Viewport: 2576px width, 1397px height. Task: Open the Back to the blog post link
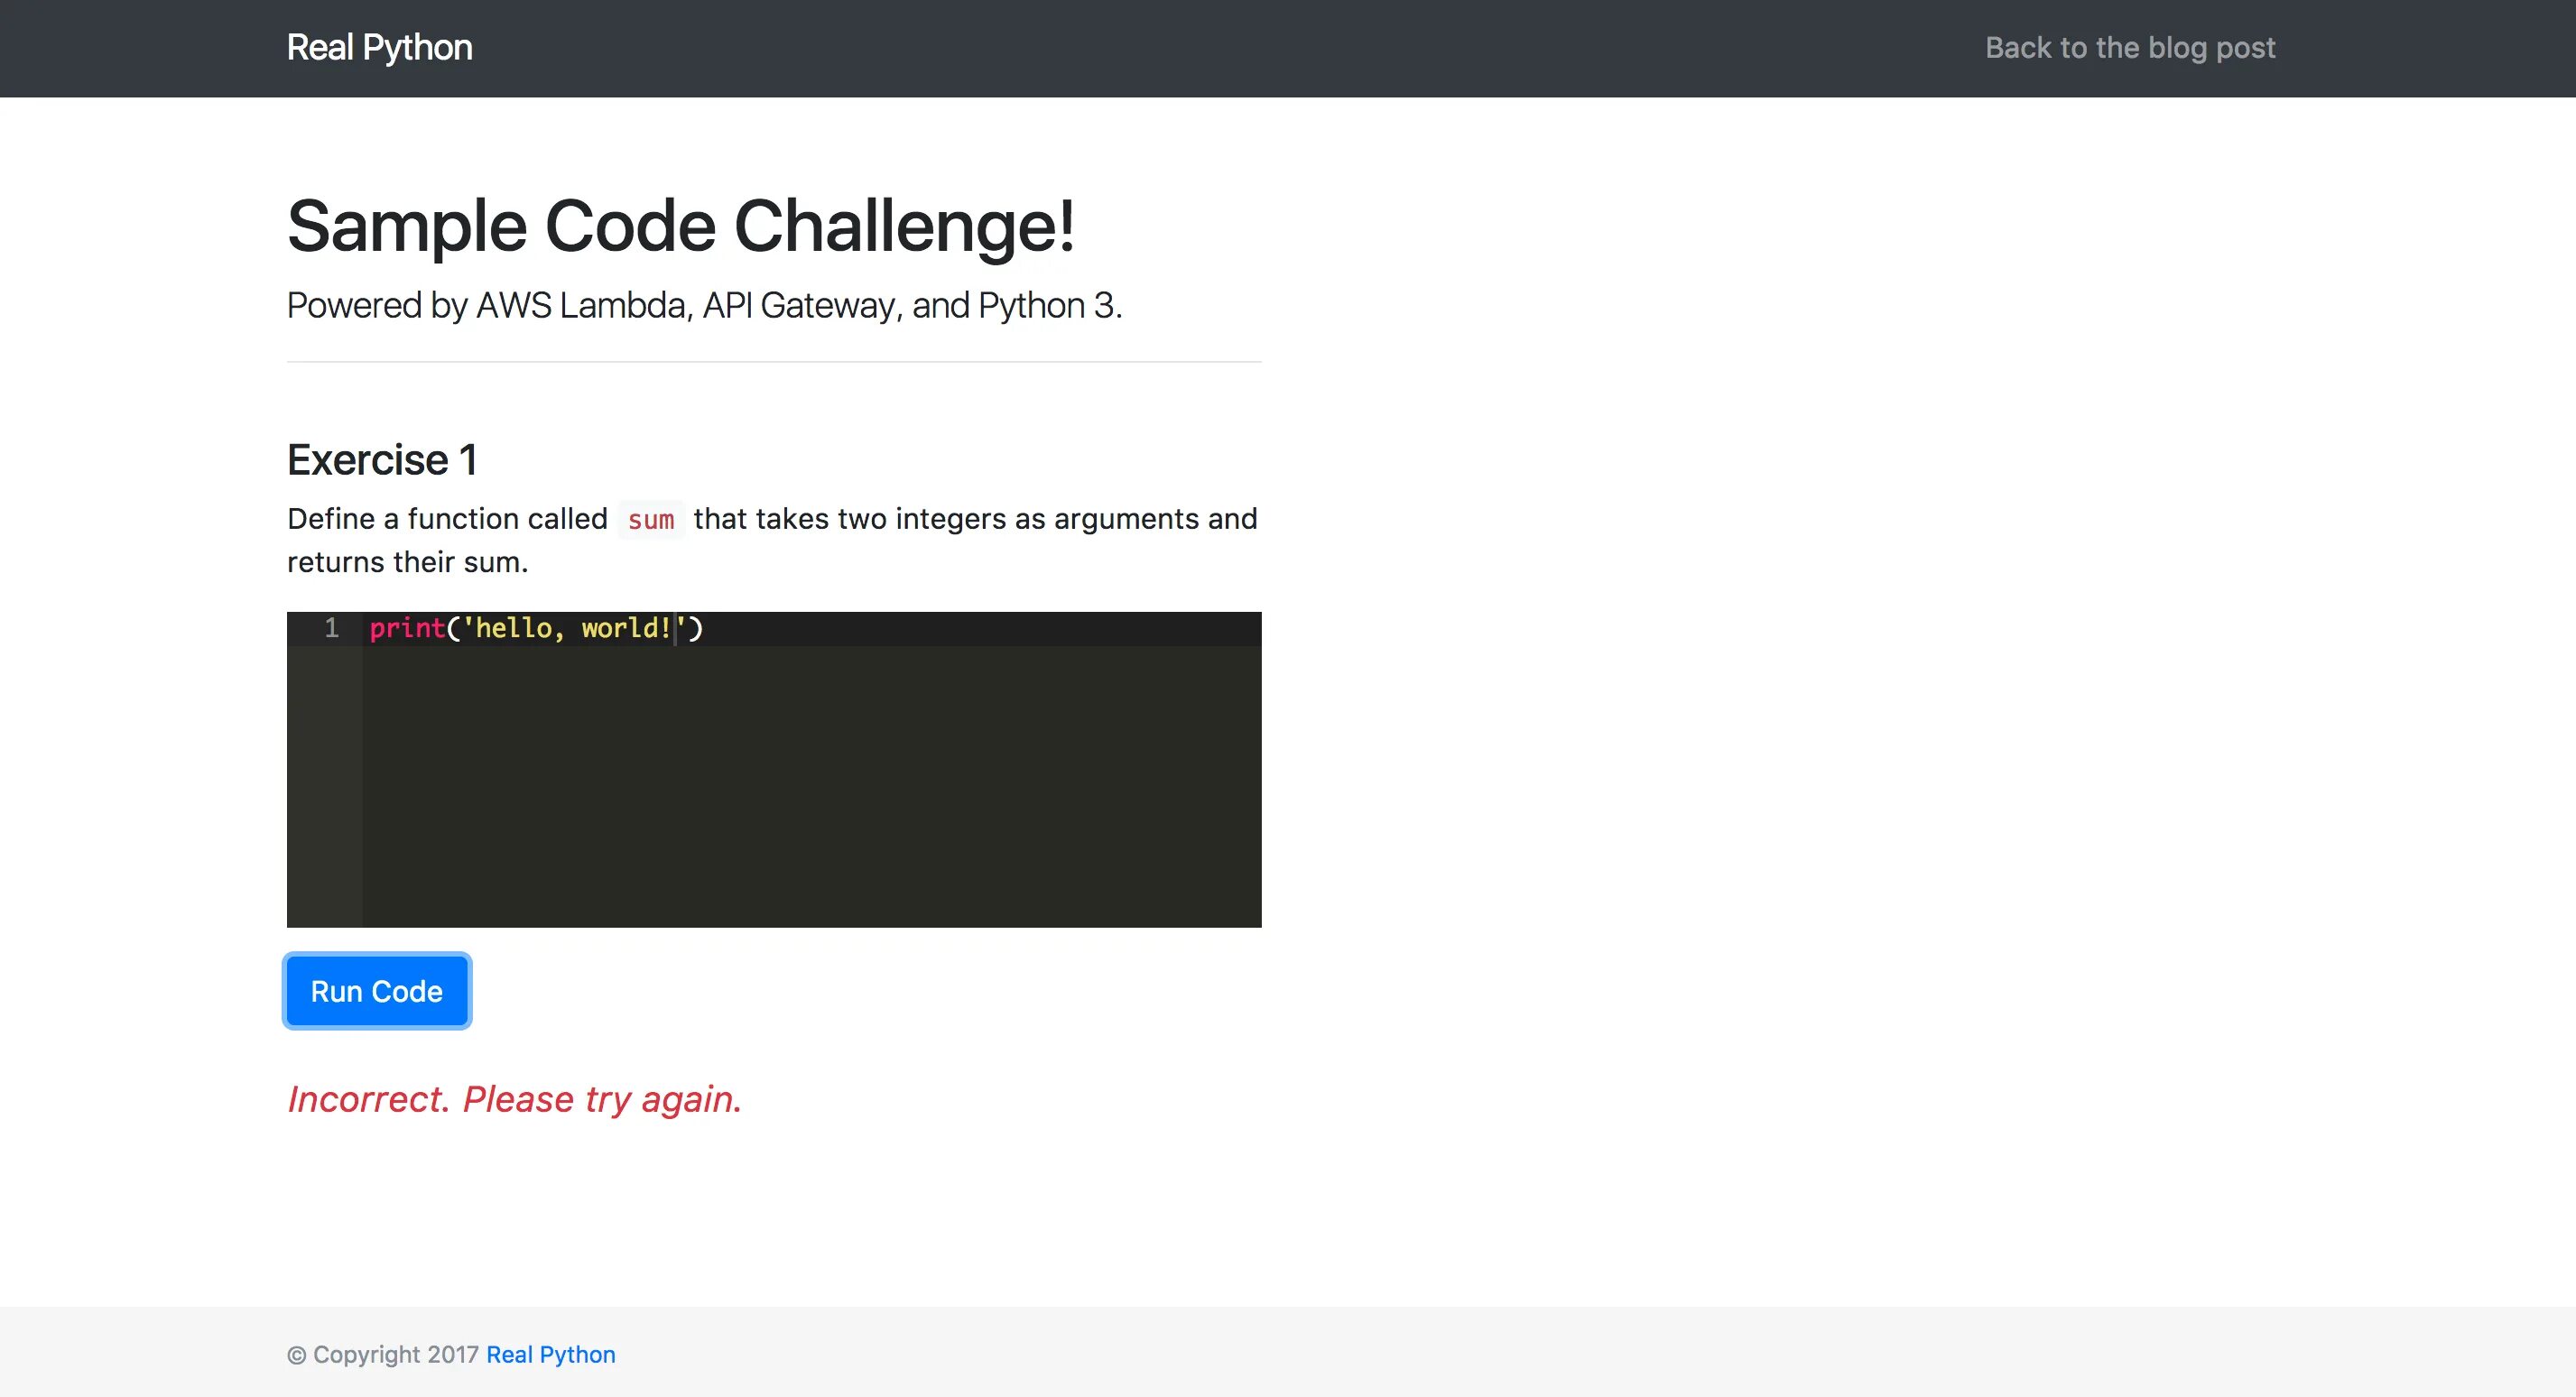(2129, 47)
